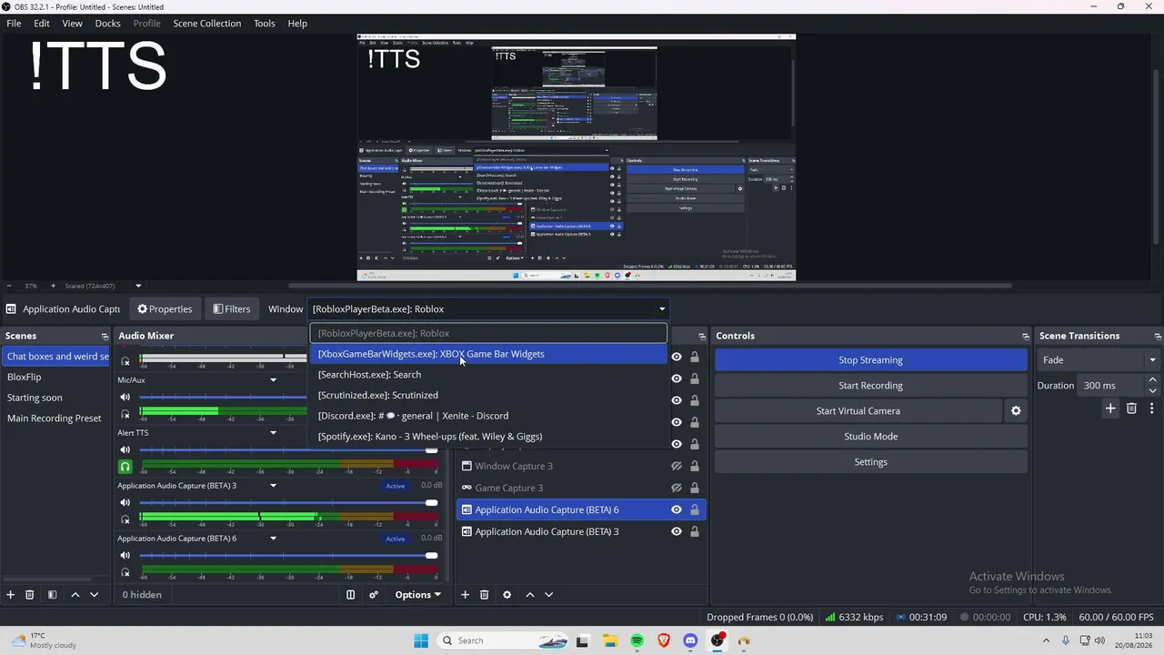The height and width of the screenshot is (655, 1164).
Task: Add a scene transition with plus icon
Action: pyautogui.click(x=1110, y=409)
